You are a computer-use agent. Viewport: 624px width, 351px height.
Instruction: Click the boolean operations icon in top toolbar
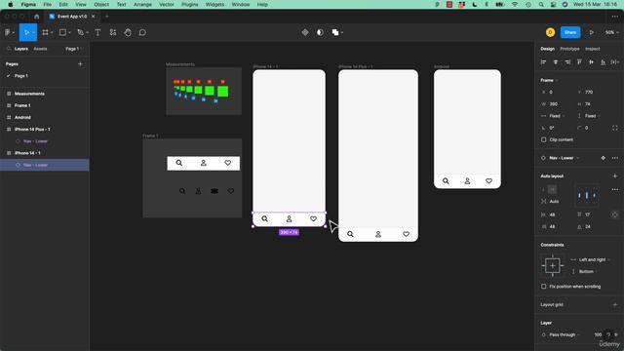[335, 32]
